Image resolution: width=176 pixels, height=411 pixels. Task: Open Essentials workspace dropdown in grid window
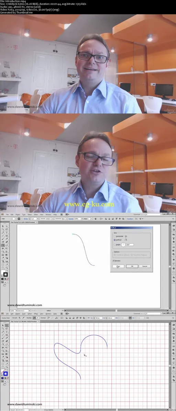pos(138,313)
